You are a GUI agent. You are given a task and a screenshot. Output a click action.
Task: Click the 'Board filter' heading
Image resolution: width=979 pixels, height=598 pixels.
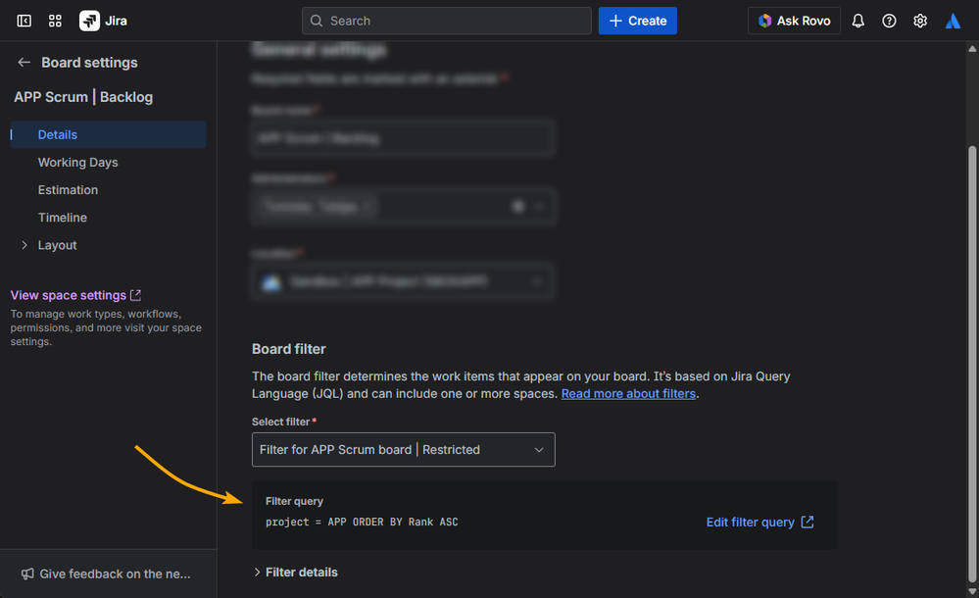[288, 349]
